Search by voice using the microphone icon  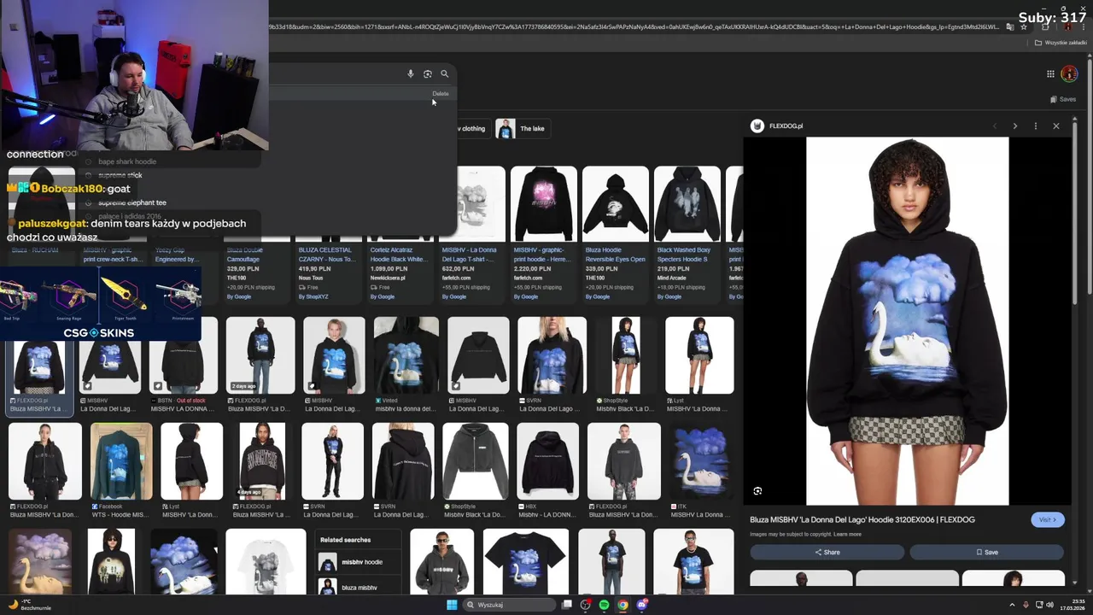click(411, 74)
